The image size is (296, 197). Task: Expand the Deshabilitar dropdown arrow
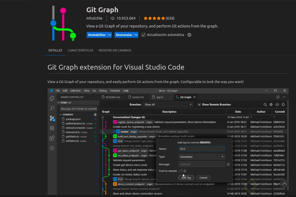pos(110,35)
